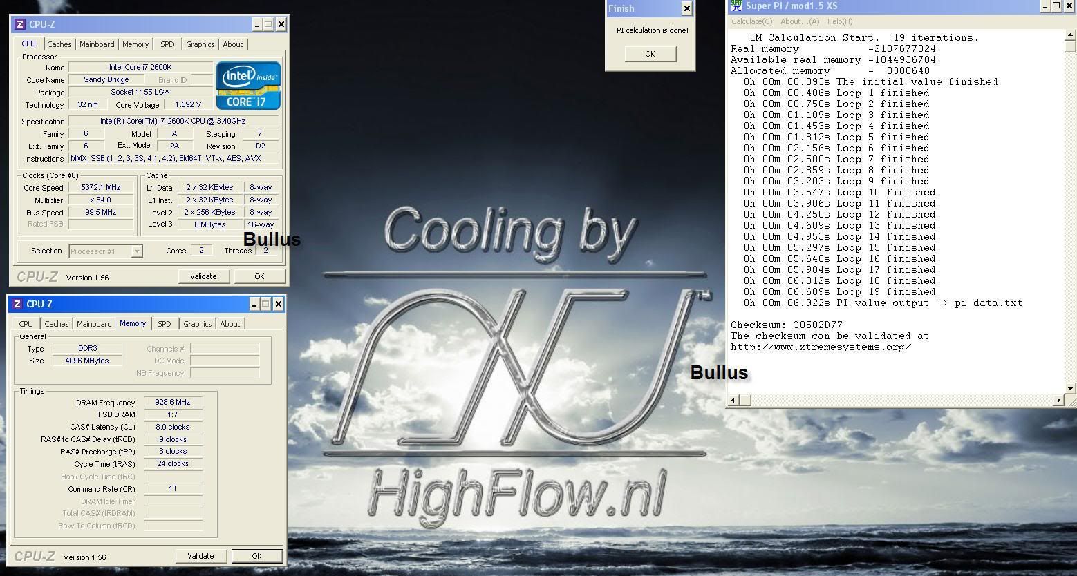Open the Calculate(C) menu in Super PI
The width and height of the screenshot is (1077, 576).
(x=752, y=21)
